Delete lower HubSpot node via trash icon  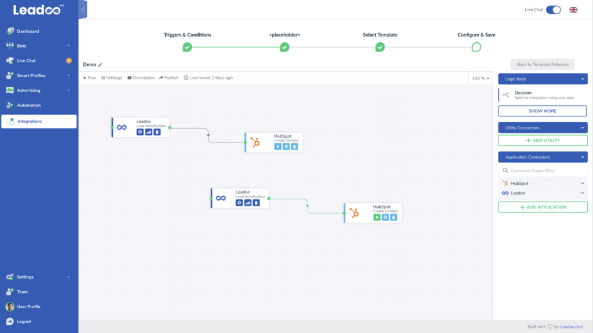click(x=394, y=217)
